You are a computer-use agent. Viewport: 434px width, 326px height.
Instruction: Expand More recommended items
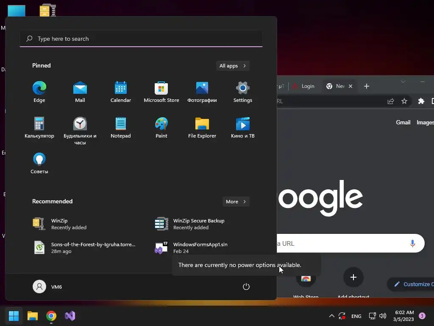pyautogui.click(x=236, y=202)
